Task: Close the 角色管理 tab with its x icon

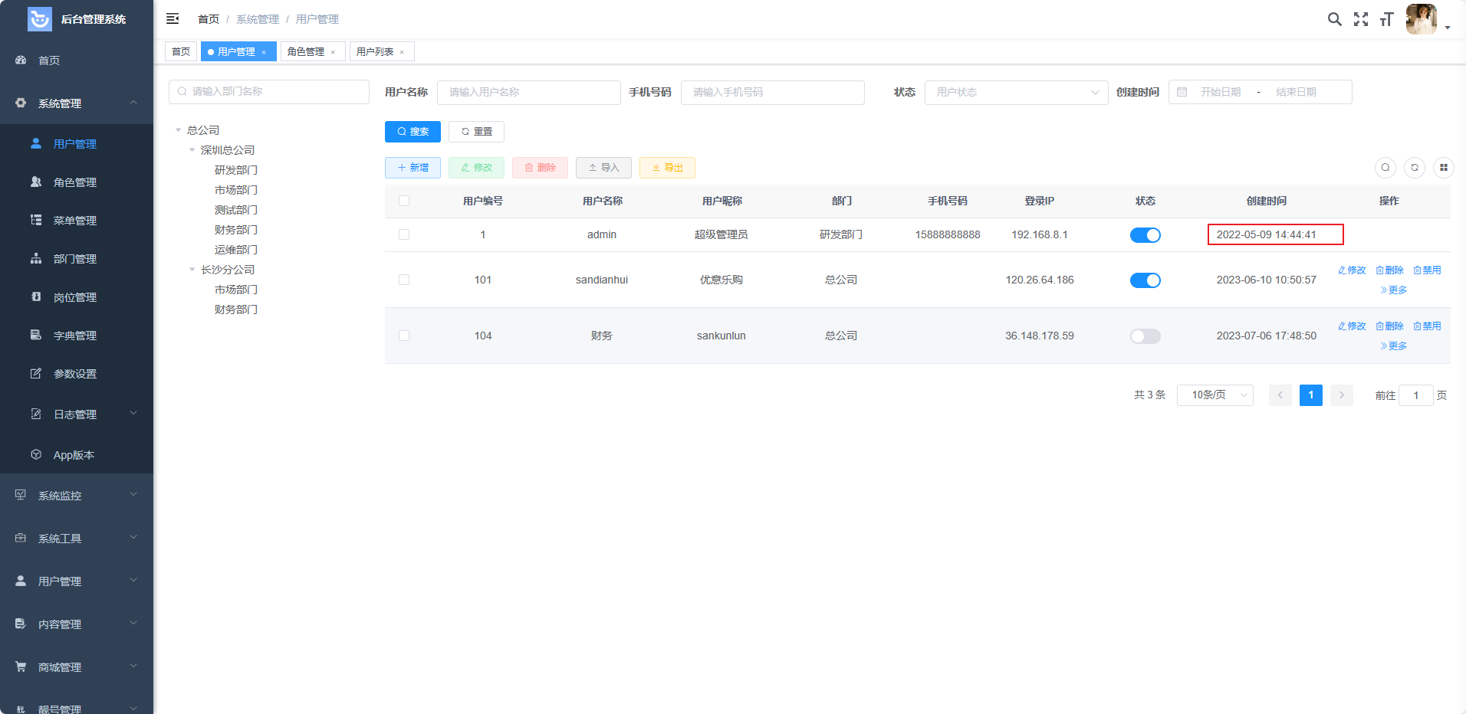Action: point(333,52)
